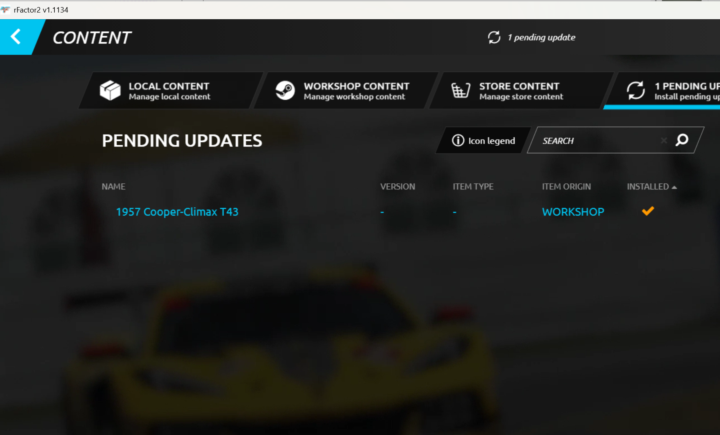Click the version dash for Cooper-Climax T43
720x435 pixels.
(x=382, y=212)
